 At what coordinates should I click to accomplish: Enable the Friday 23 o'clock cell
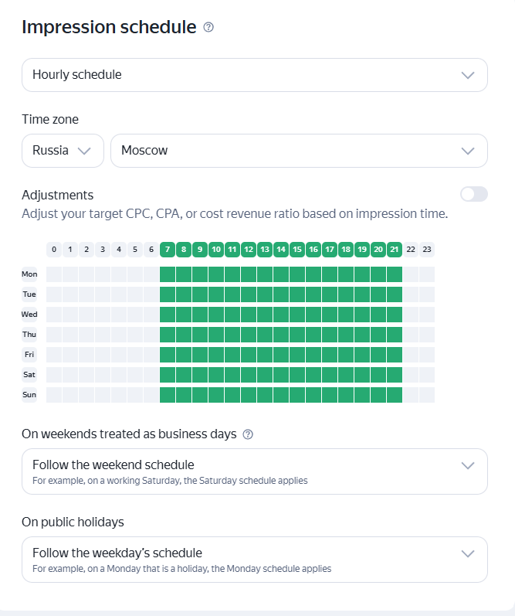pos(427,355)
